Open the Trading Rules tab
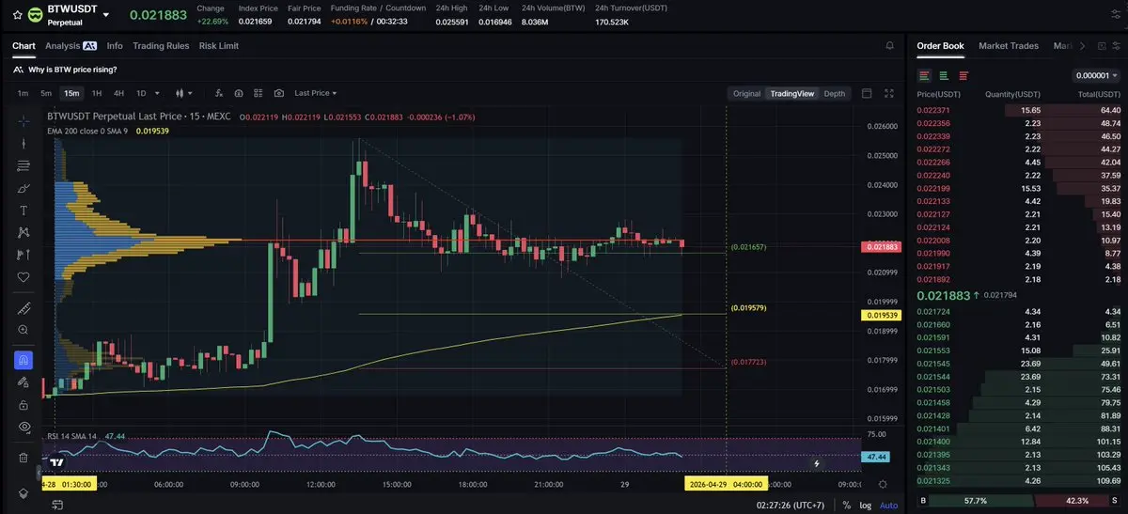 pos(161,45)
